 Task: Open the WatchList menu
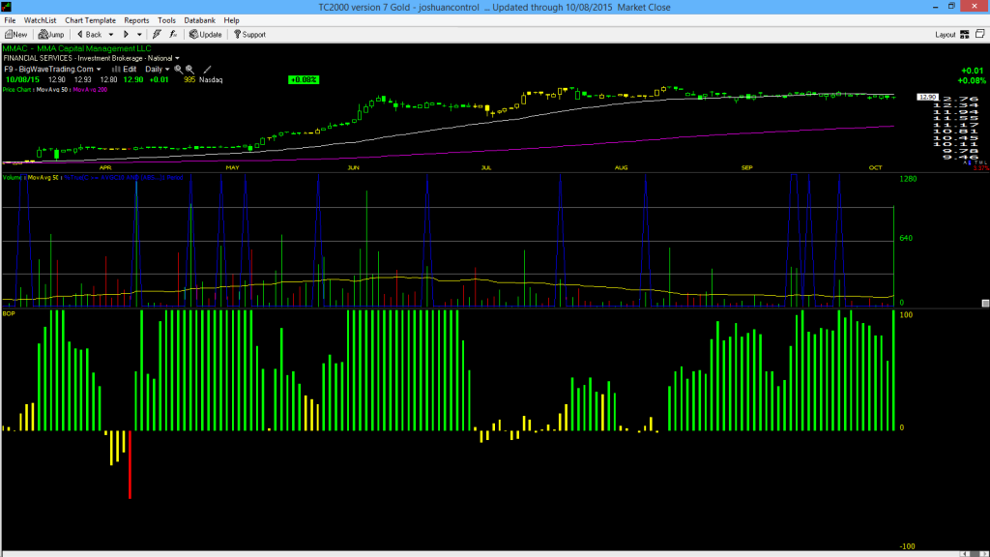coord(40,20)
